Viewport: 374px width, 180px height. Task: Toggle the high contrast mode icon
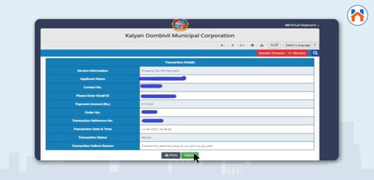pos(252,45)
